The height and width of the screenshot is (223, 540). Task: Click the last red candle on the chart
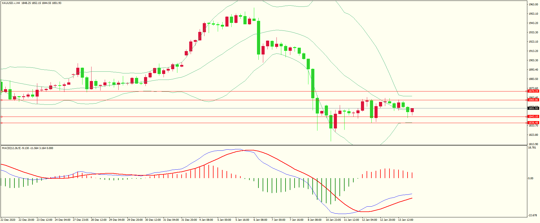412,110
